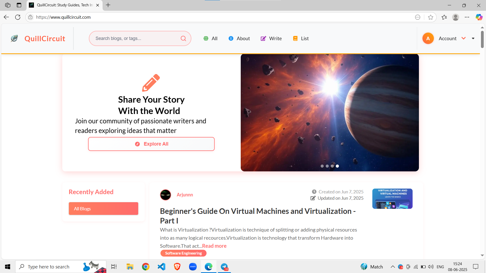
Task: Click the browser refresh icon
Action: [x=18, y=17]
